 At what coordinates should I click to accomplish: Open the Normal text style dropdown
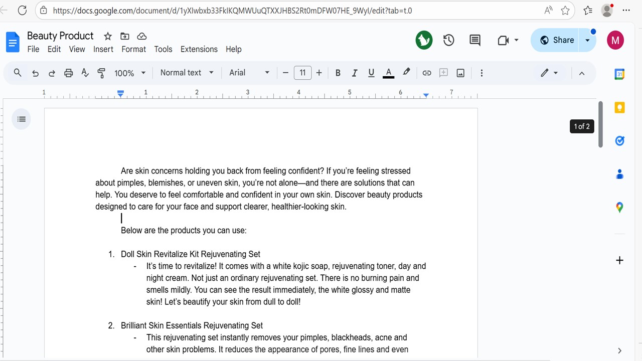[x=187, y=73]
